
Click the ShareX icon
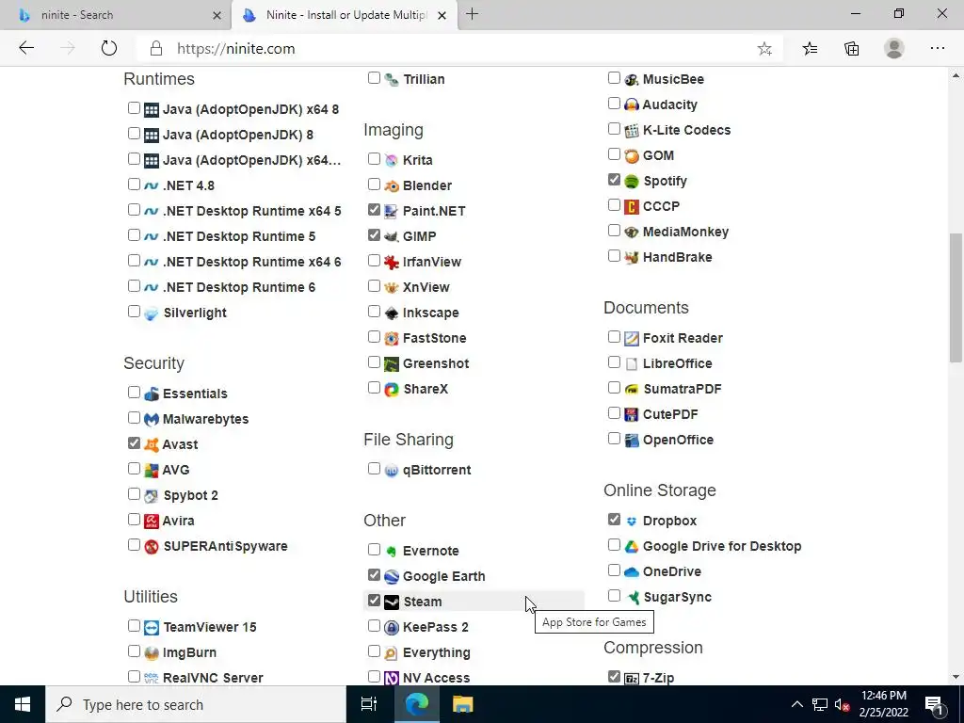pyautogui.click(x=391, y=389)
